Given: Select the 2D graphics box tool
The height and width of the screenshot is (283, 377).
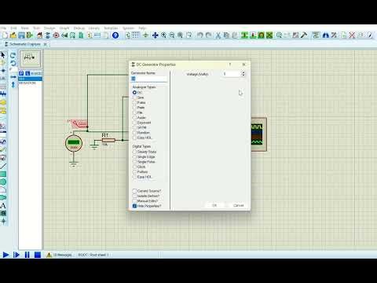Looking at the screenshot, I should pyautogui.click(x=3, y=174).
